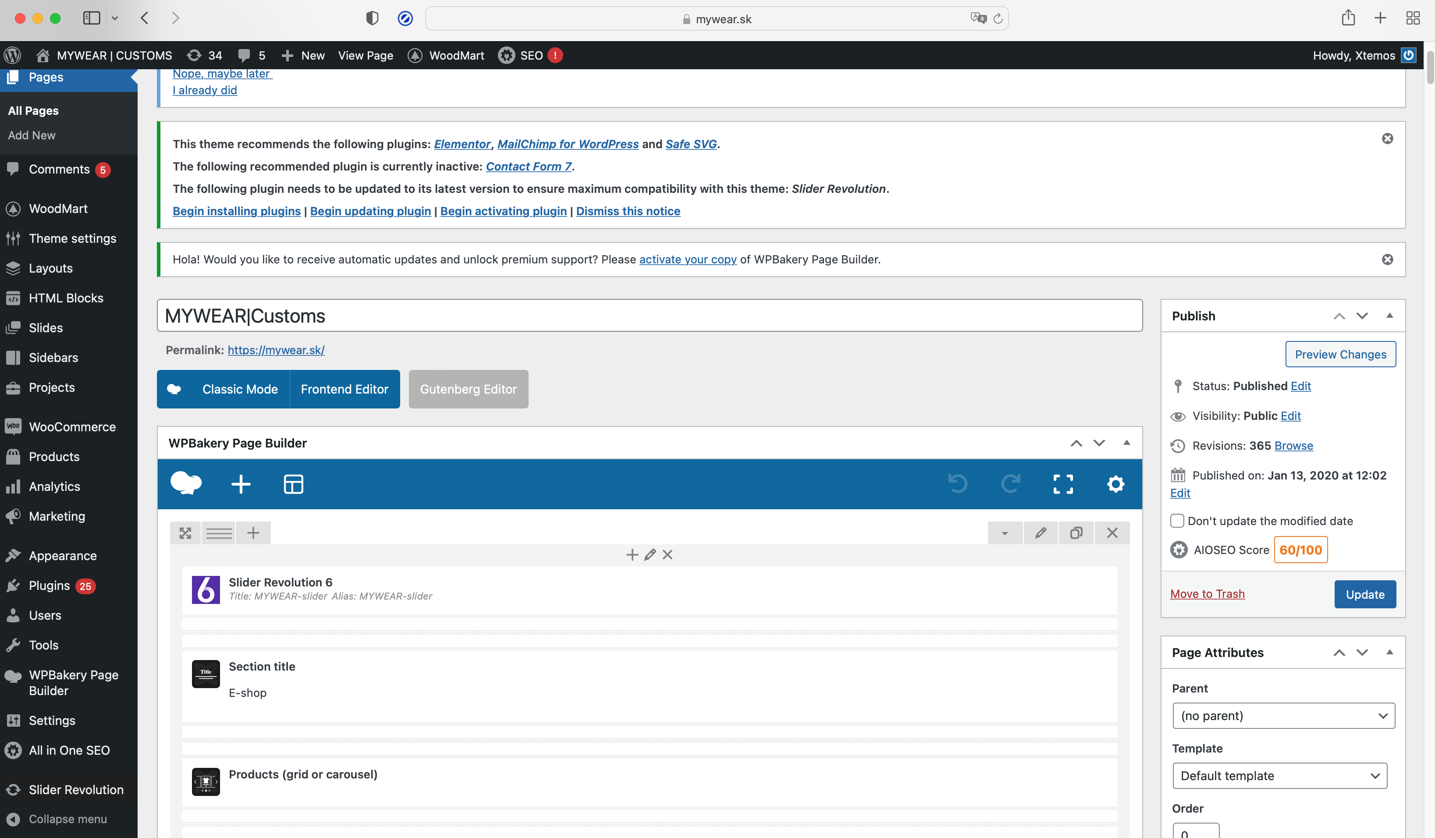Open WPBakery page settings gear
1435x838 pixels.
(x=1115, y=484)
